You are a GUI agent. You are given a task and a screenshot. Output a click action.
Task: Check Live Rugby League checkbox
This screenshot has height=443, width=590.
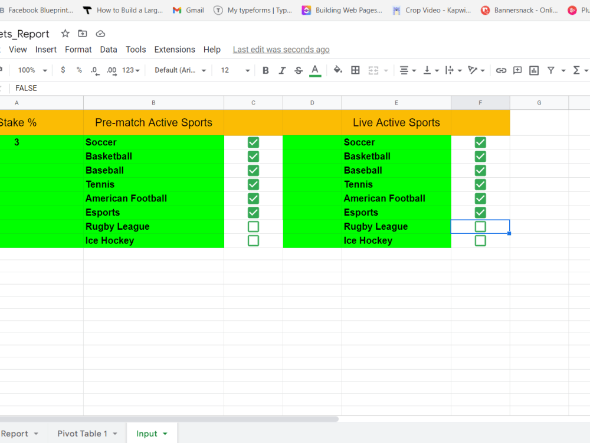(x=480, y=226)
